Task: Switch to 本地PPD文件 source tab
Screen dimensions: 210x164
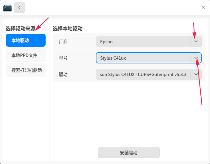Action: 26,55
